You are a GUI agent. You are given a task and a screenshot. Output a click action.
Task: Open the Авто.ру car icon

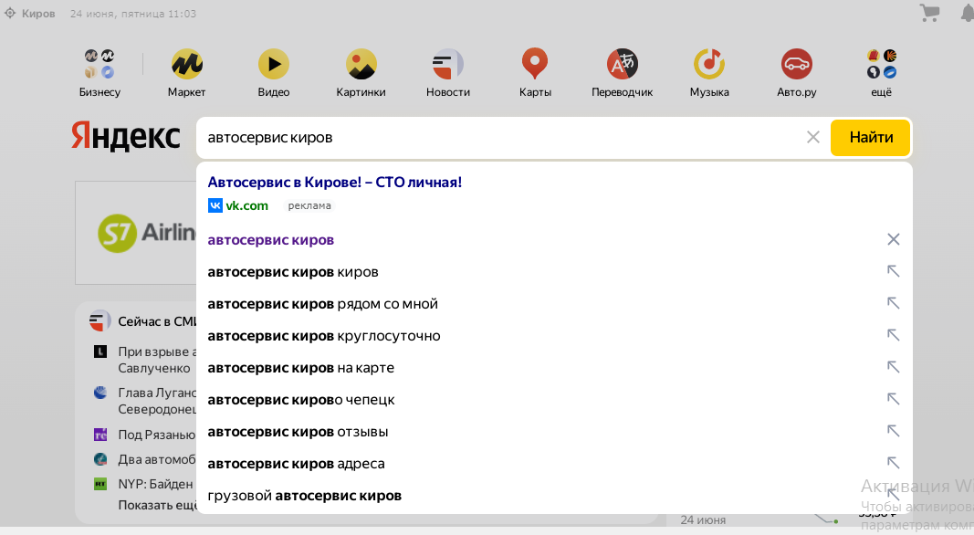(x=796, y=64)
